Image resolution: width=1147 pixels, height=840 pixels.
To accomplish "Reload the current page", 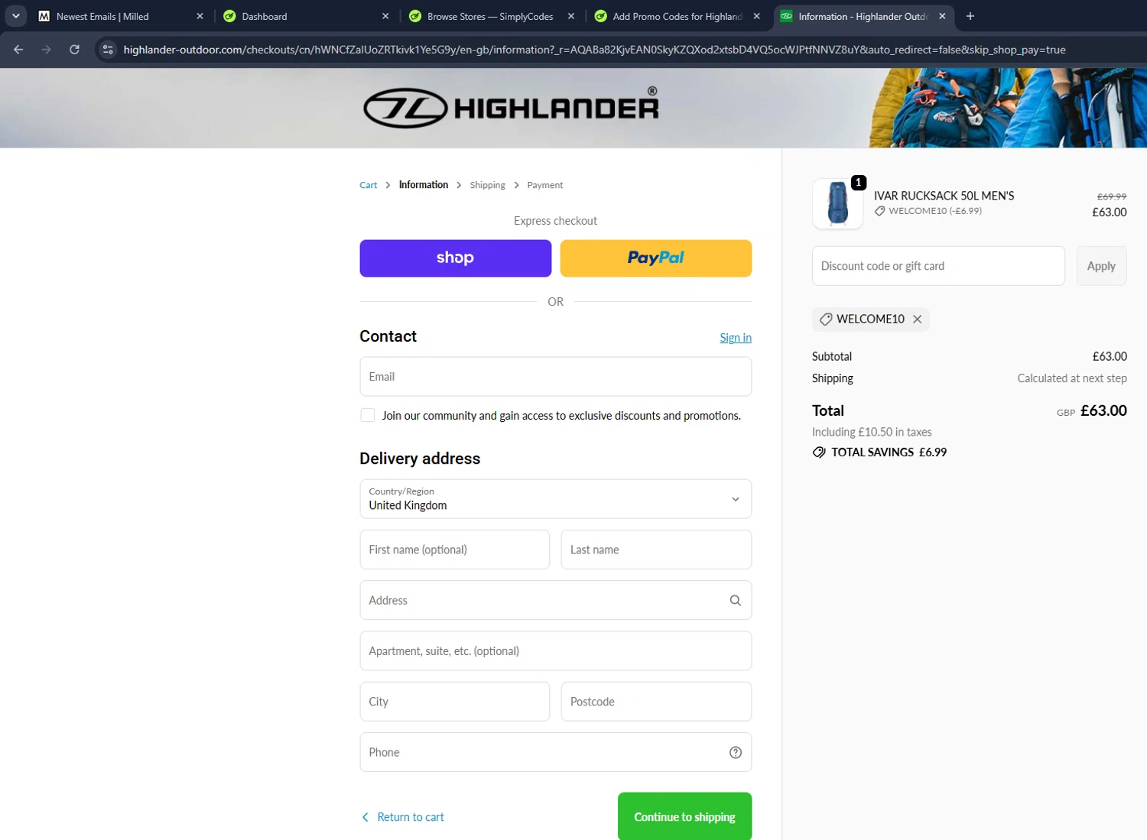I will (74, 50).
